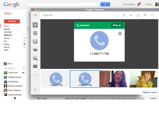Show more apps with the three dots

[x=35, y=75]
